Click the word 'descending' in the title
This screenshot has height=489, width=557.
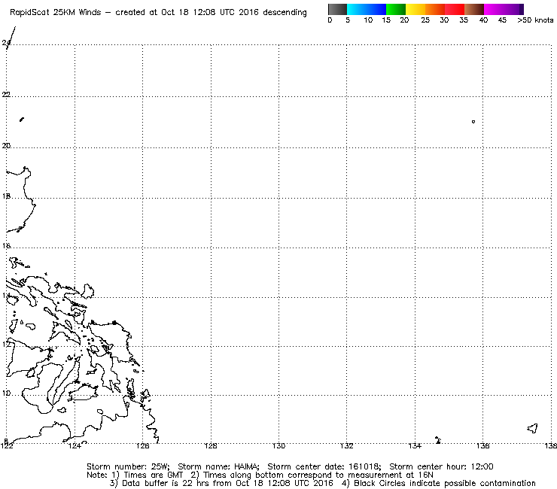[285, 13]
